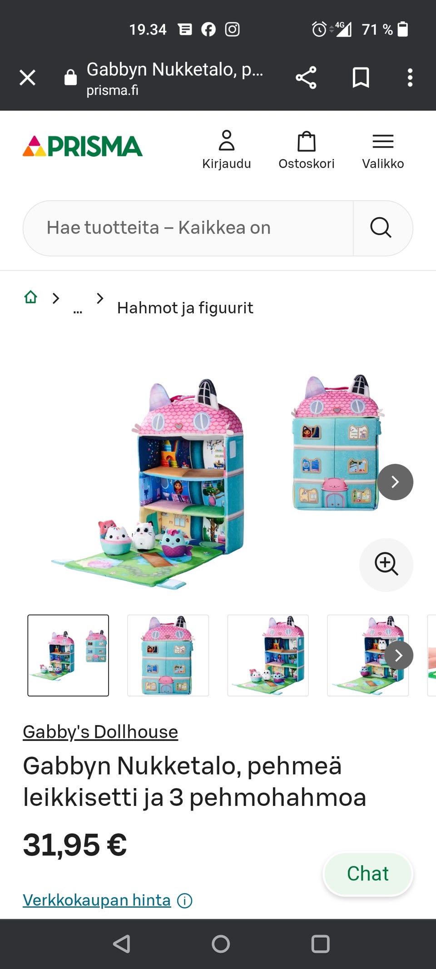This screenshot has width=436, height=969.
Task: Advance thumbnail carousel with arrow
Action: tap(399, 655)
